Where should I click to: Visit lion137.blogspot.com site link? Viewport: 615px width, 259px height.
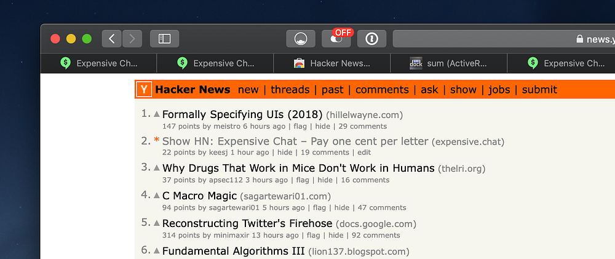coord(360,252)
